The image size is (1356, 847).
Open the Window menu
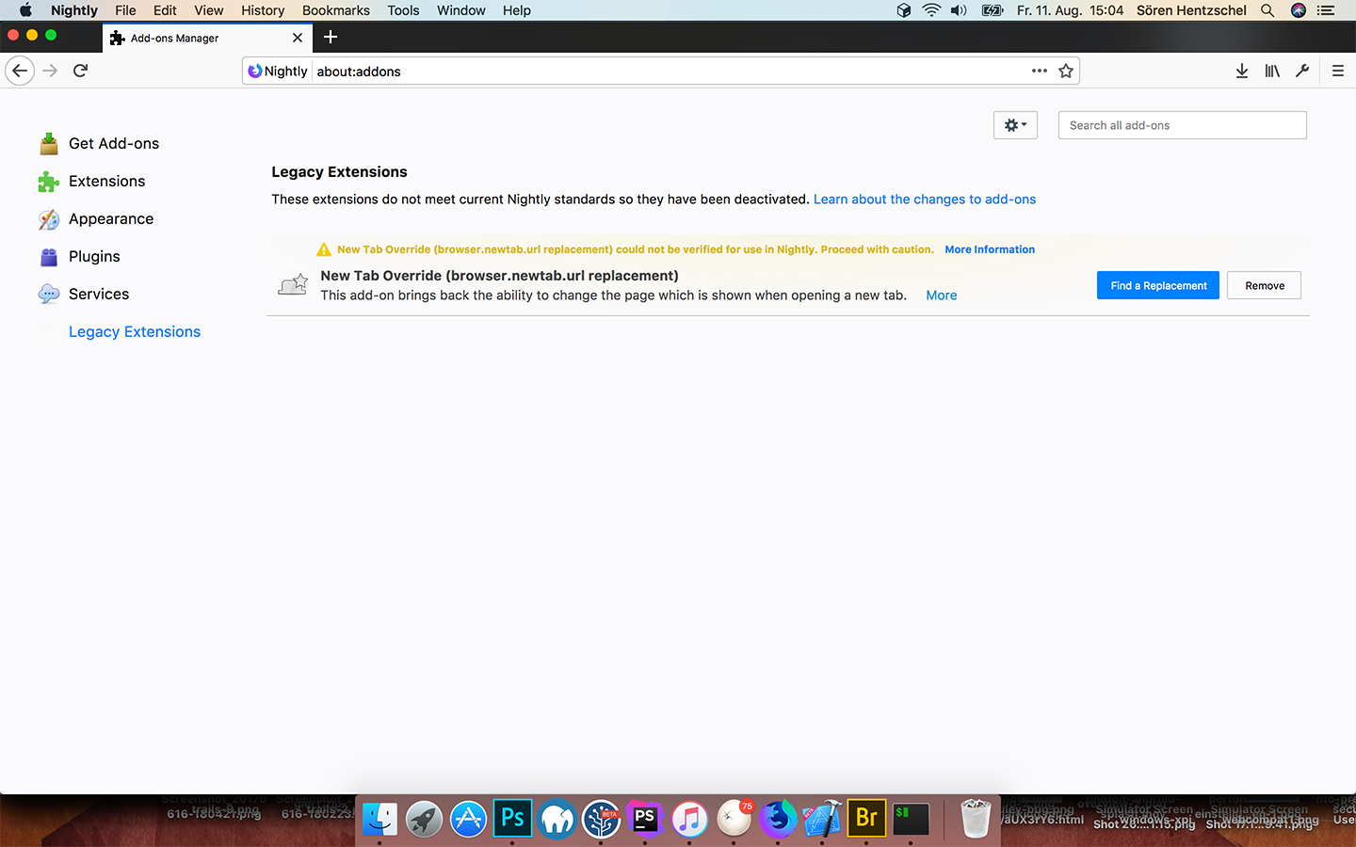point(461,10)
